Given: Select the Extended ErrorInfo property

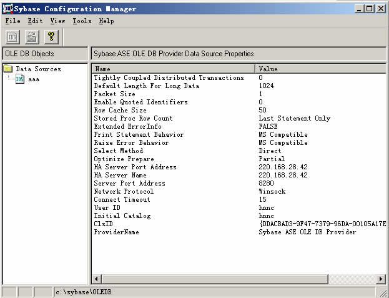Looking at the screenshot, I should (127, 127).
